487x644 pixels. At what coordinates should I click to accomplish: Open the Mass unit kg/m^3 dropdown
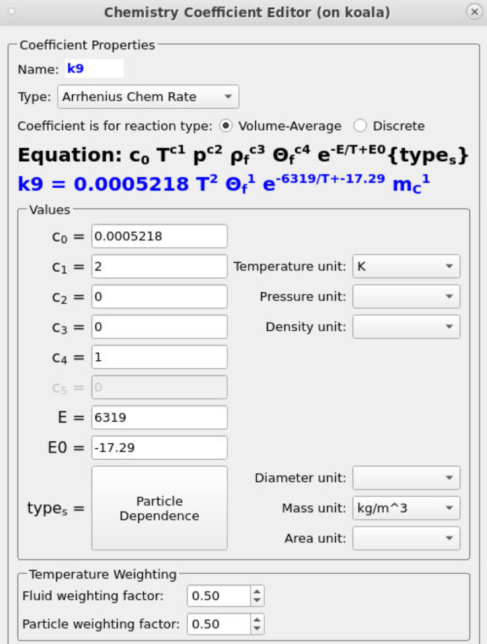[406, 508]
